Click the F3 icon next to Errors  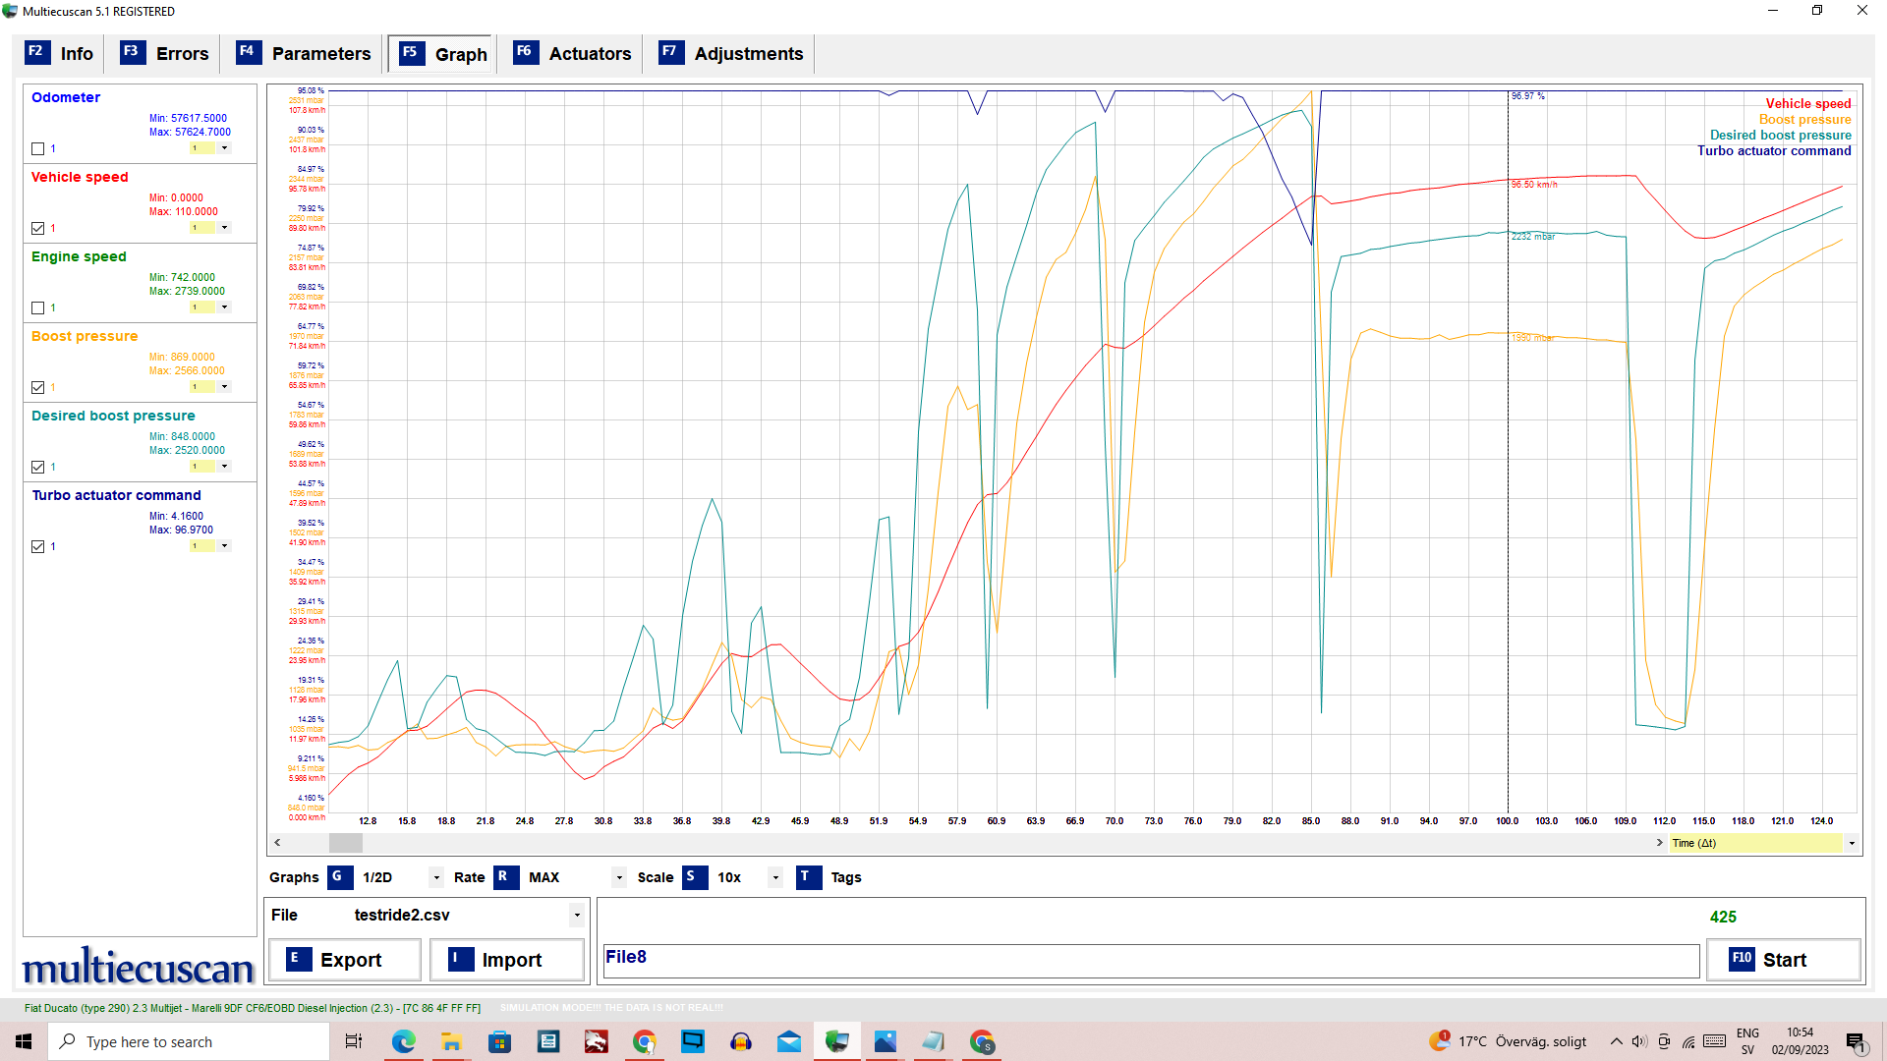[132, 52]
